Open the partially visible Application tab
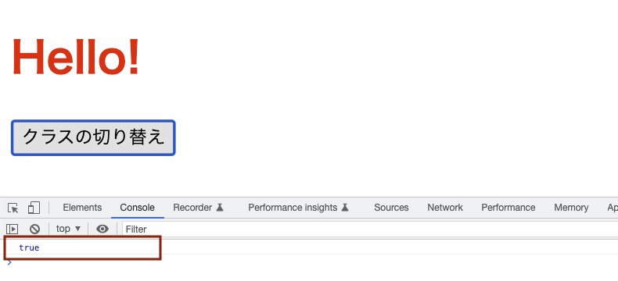This screenshot has height=281, width=618. tap(613, 208)
